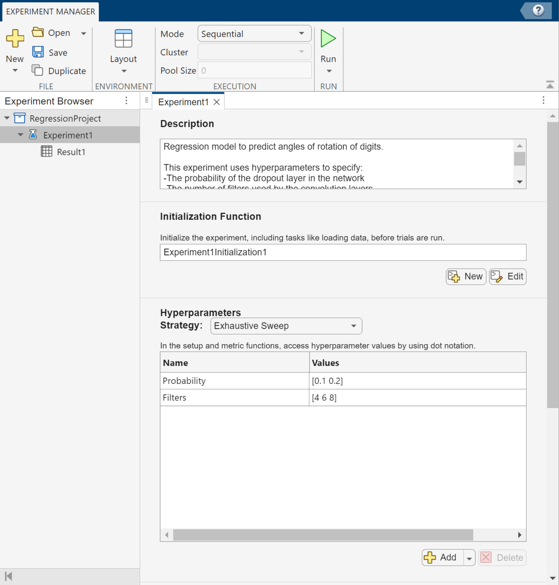559x585 pixels.
Task: Click the hyperparameter table horizontal scrollbar
Action: coord(323,535)
